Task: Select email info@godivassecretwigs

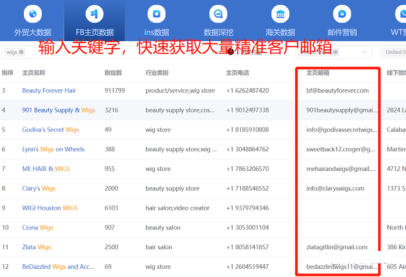Action: pyautogui.click(x=342, y=130)
